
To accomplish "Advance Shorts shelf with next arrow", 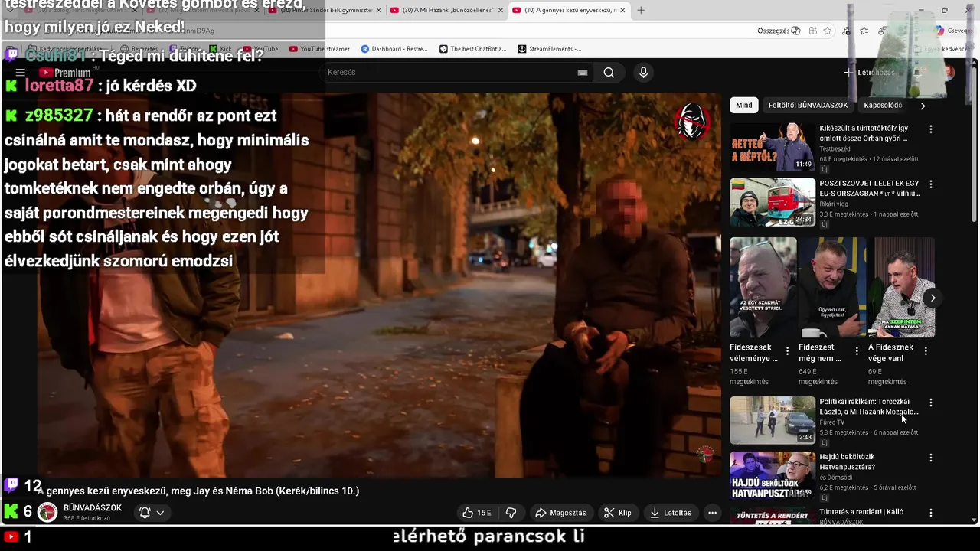I will coord(933,298).
